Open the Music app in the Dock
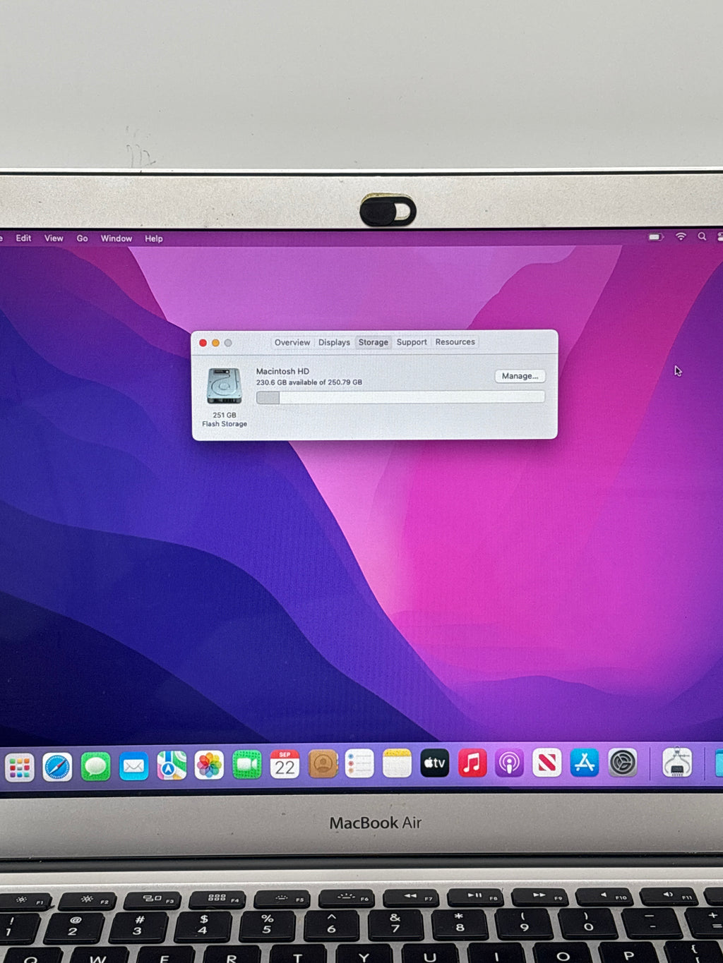Image resolution: width=723 pixels, height=963 pixels. click(x=472, y=763)
